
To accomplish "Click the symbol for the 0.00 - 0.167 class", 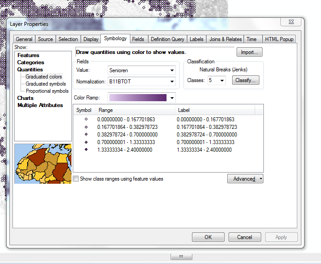I will tap(86, 120).
